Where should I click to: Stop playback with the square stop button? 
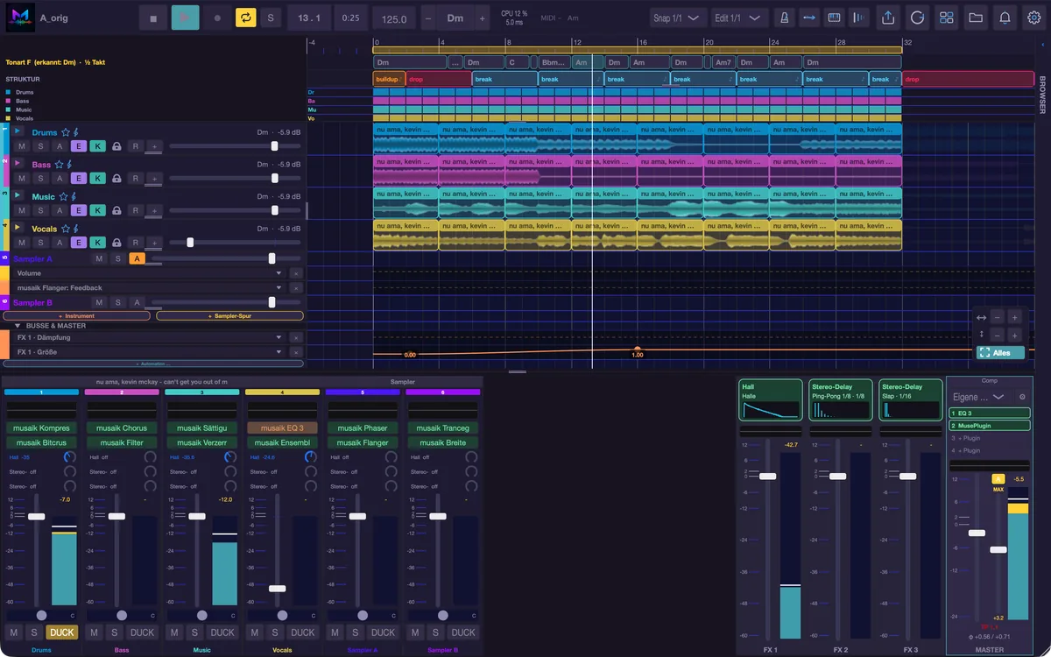click(153, 18)
